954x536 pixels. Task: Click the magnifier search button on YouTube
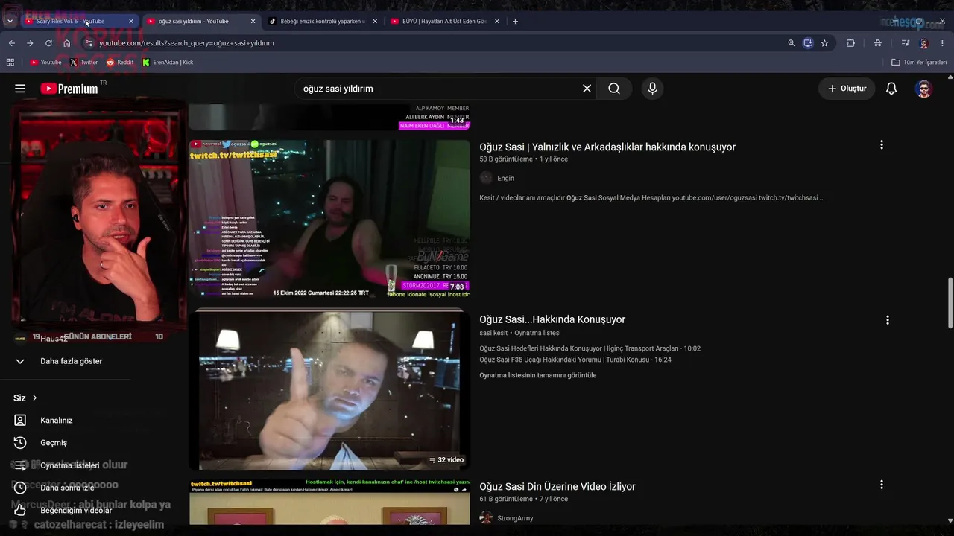(x=614, y=89)
